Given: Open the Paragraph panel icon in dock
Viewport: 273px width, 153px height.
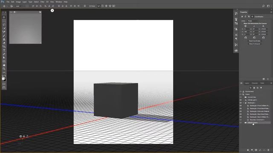Looking at the screenshot, I should [236, 39].
